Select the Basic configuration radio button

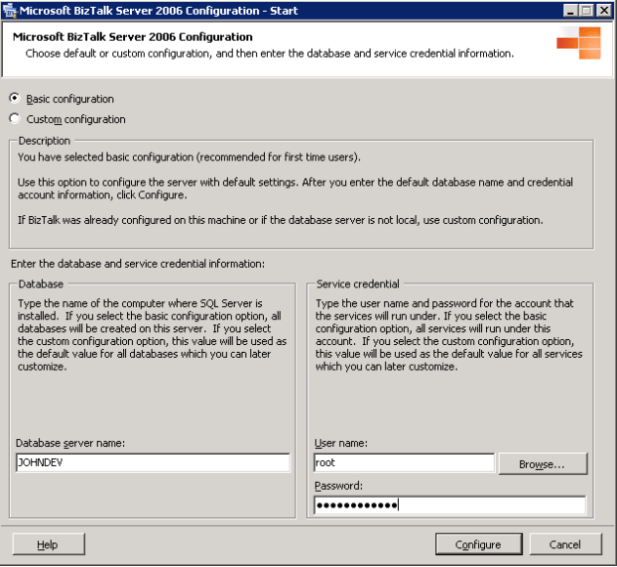point(15,98)
